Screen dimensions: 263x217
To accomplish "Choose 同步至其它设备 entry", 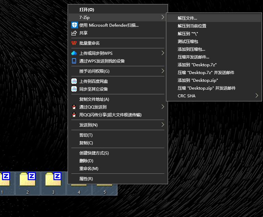I will point(118,89).
